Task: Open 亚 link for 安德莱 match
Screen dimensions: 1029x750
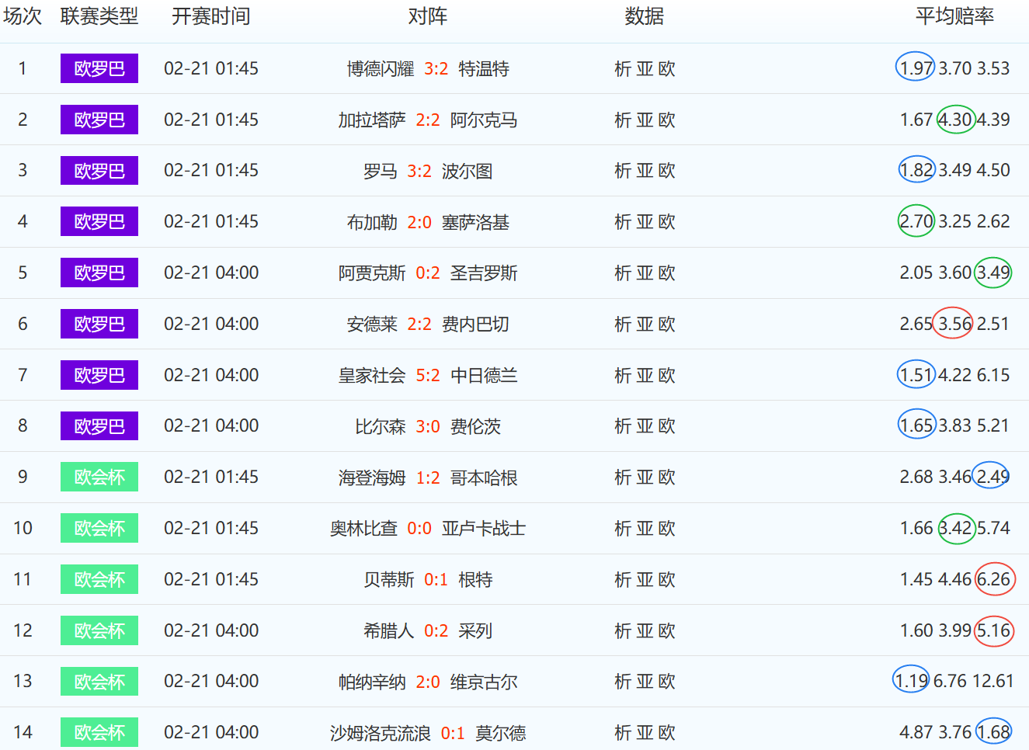Action: pos(645,325)
